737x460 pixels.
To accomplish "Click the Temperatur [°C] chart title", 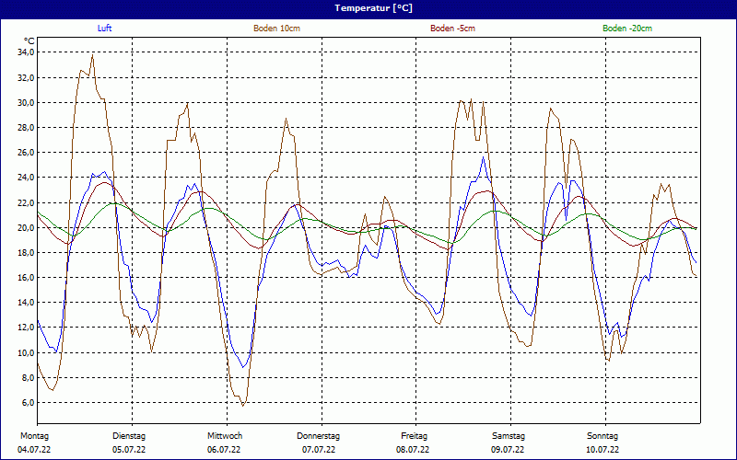I will point(373,8).
